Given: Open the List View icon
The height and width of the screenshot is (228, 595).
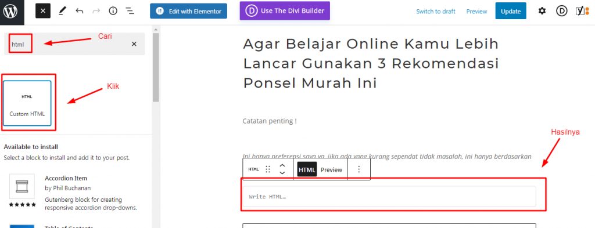Looking at the screenshot, I should (130, 11).
